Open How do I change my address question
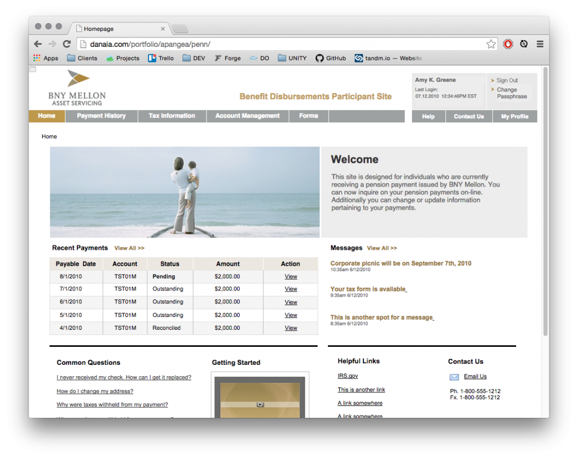578x459 pixels. coord(95,391)
